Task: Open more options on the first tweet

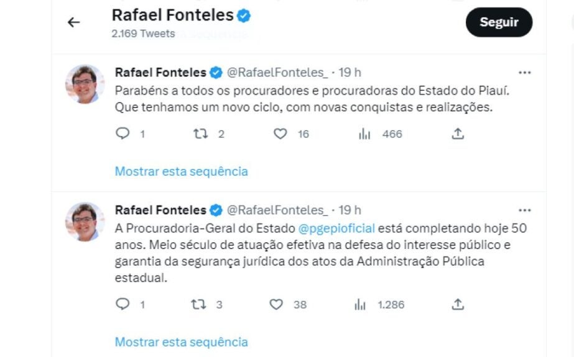Action: point(525,73)
